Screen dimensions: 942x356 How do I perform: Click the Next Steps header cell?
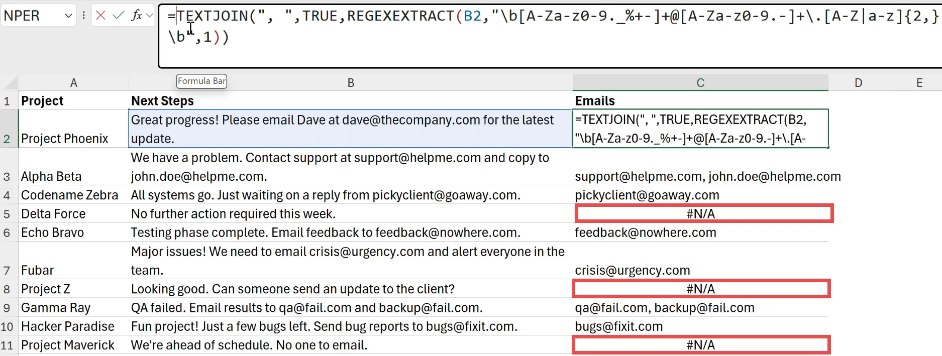point(351,100)
